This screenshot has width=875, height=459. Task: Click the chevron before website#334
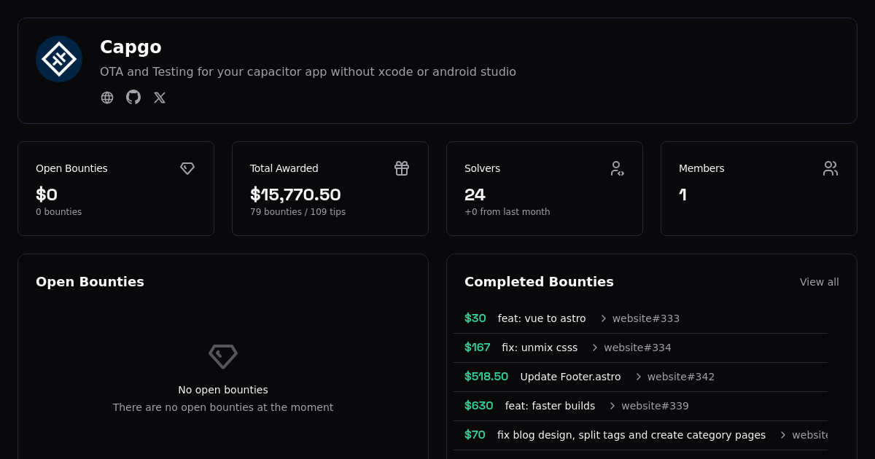(x=595, y=348)
